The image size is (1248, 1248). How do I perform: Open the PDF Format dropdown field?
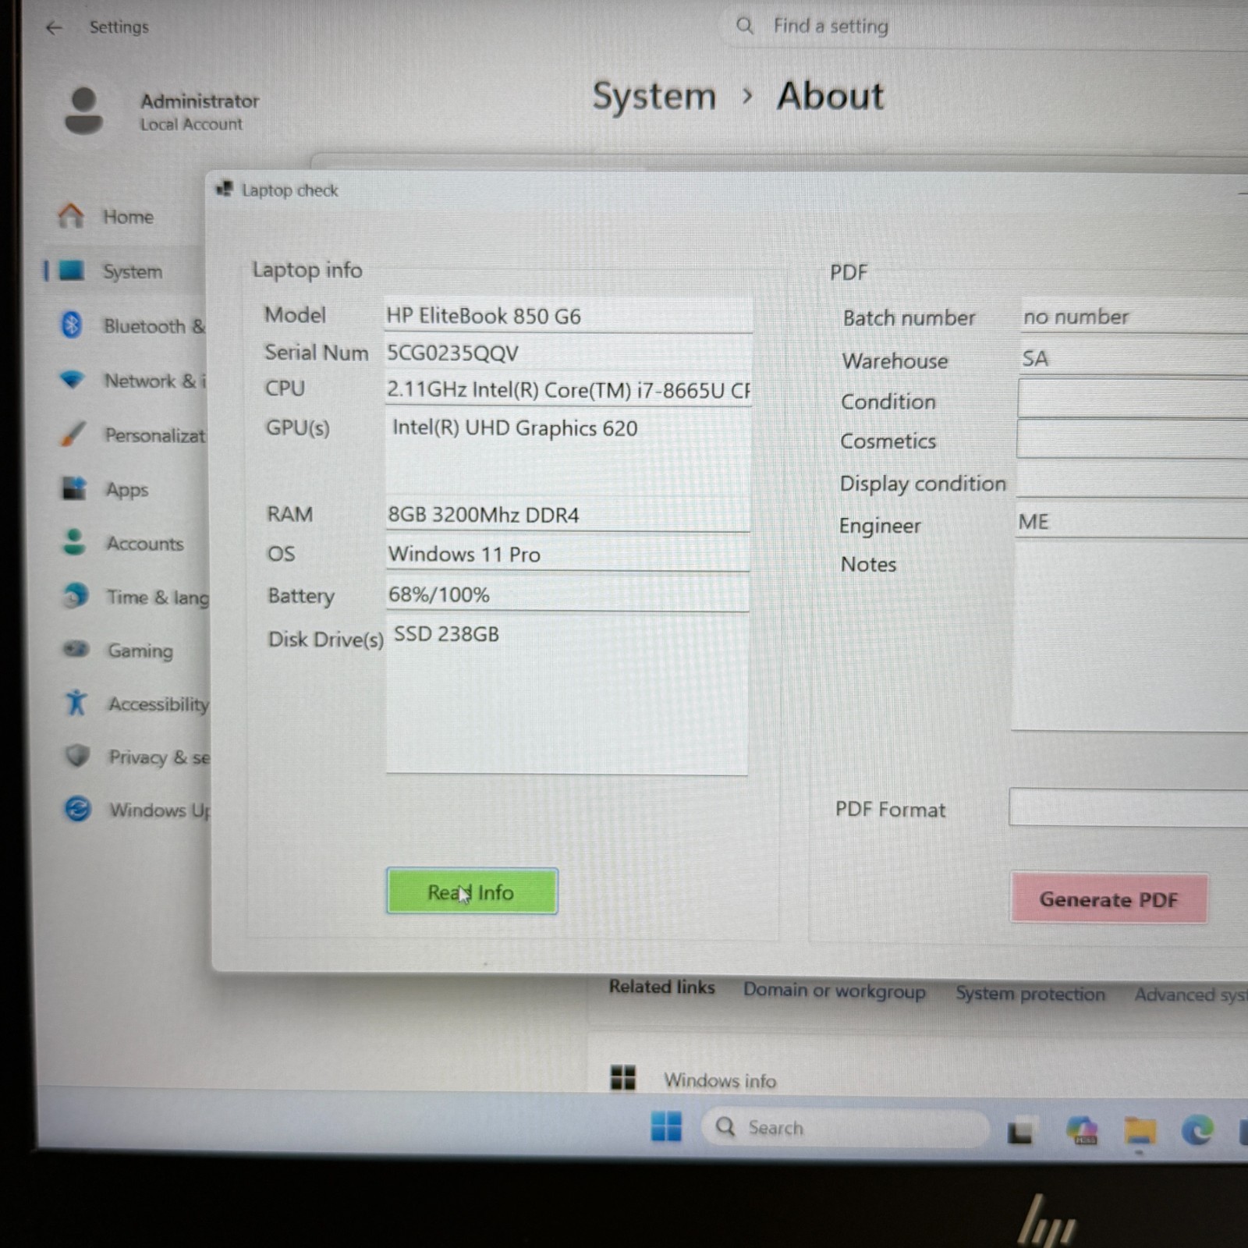[1129, 807]
